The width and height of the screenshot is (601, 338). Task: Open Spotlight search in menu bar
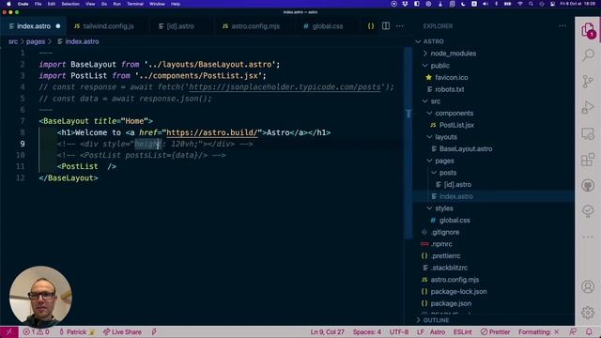[x=531, y=4]
